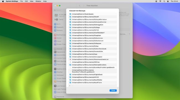Click the clock in the menu bar
The image size is (180, 100).
174,1
